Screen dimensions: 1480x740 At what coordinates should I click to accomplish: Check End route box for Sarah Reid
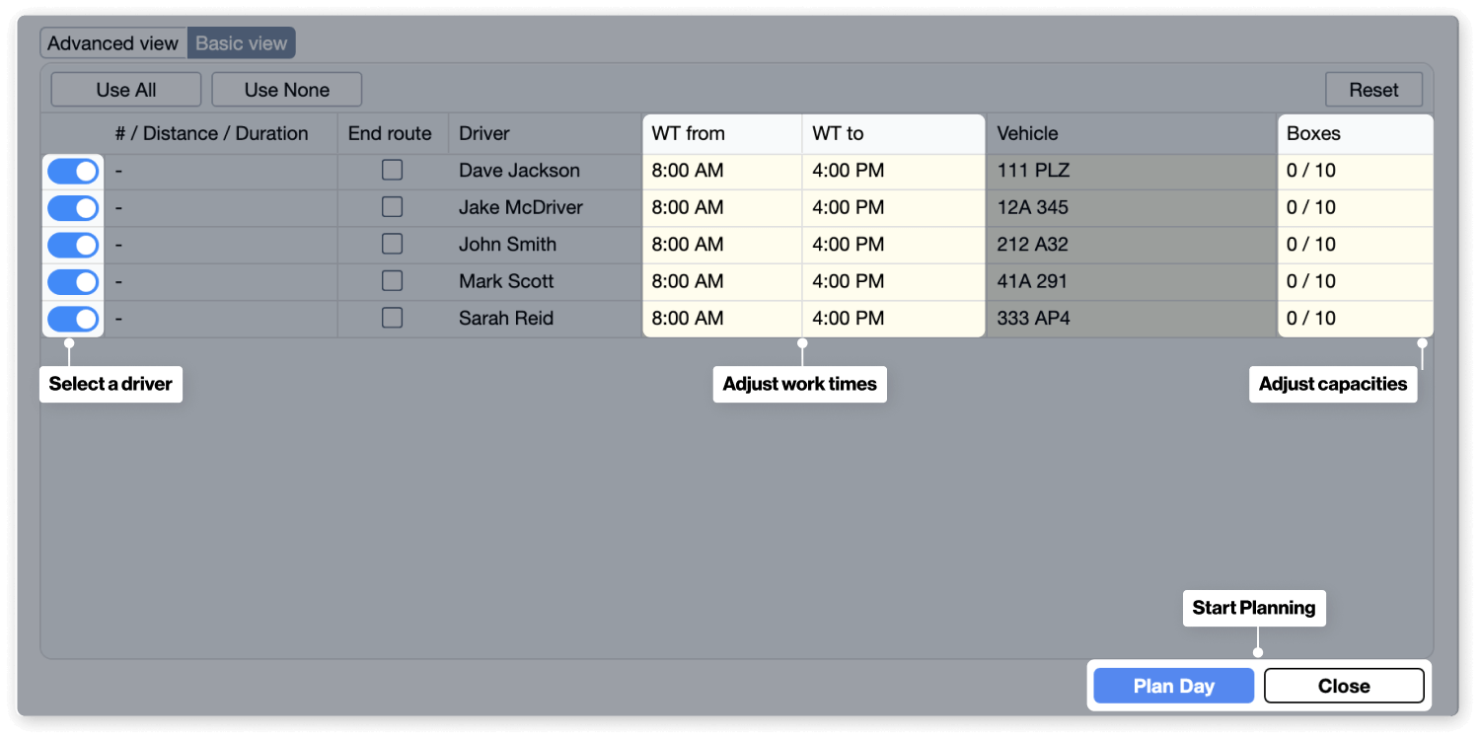pyautogui.click(x=392, y=318)
